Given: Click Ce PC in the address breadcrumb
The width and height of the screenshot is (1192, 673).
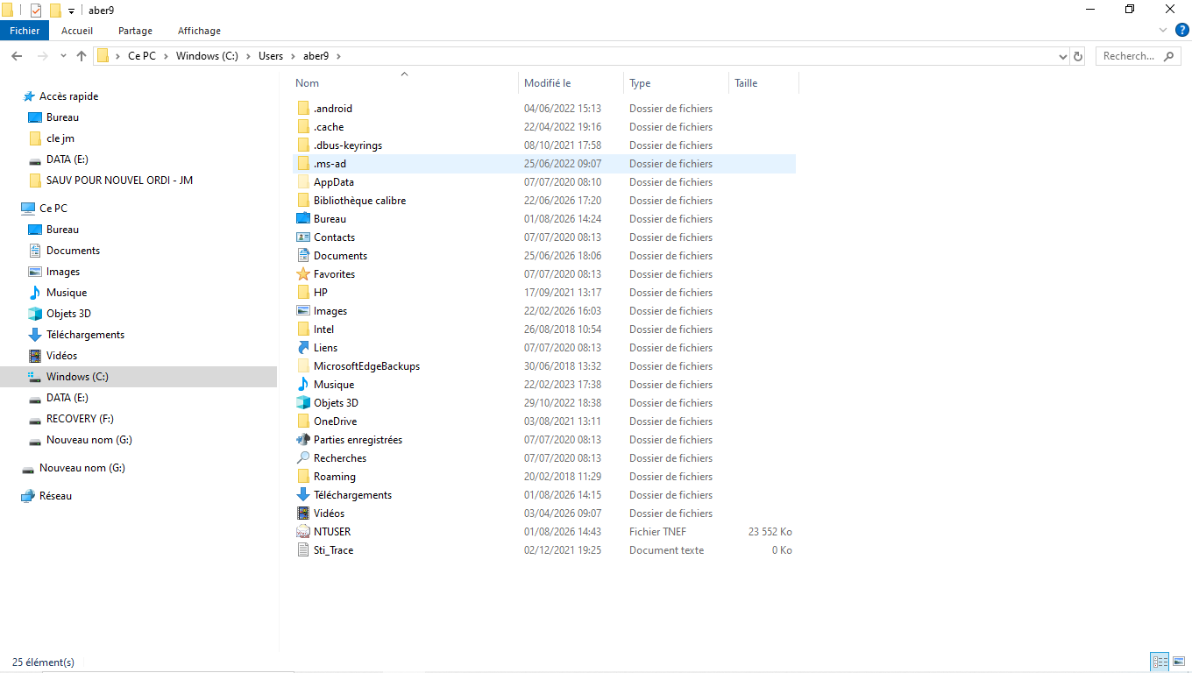Looking at the screenshot, I should coord(142,56).
